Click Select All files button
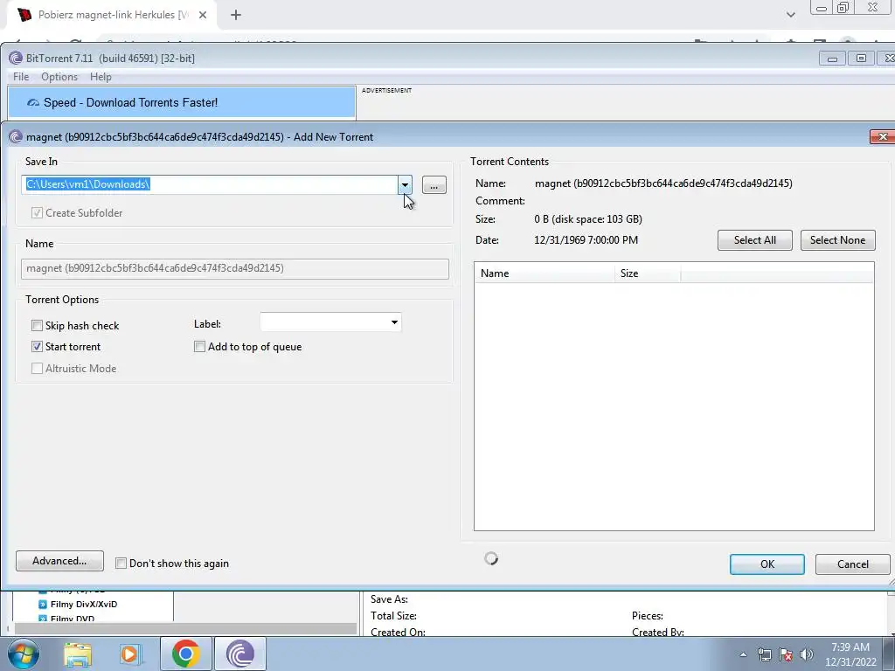 [754, 240]
